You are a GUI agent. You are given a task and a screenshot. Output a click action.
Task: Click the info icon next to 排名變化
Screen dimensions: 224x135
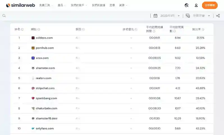coord(136,29)
